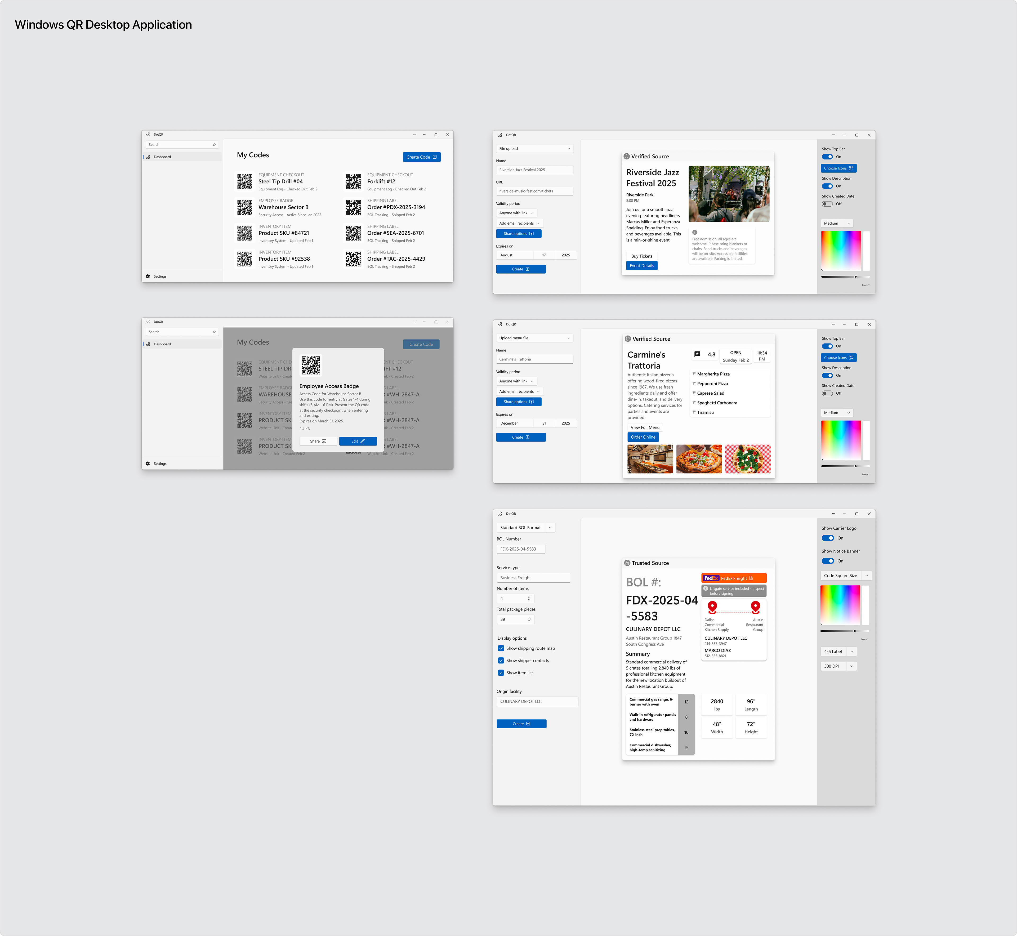This screenshot has width=1017, height=936.
Task: Turn off the Show Carrier Logo toggle
Action: 828,538
